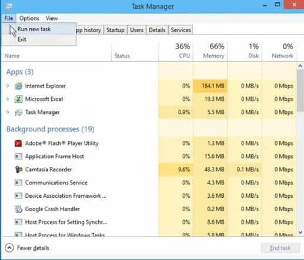This screenshot has width=304, height=260.
Task: Click Camtasia Recorder's 0.1 MB/s disk cell
Action: [245, 170]
